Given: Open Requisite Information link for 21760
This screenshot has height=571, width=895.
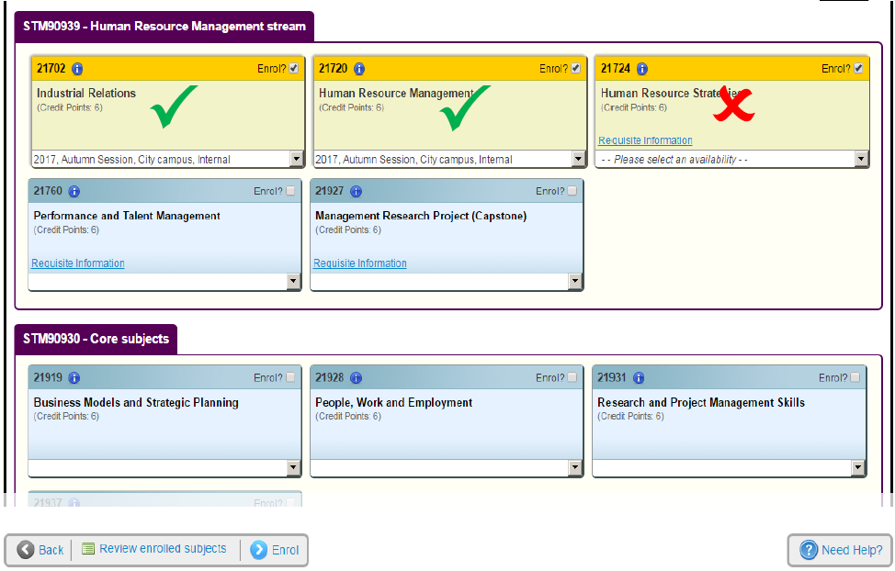Looking at the screenshot, I should [x=77, y=263].
